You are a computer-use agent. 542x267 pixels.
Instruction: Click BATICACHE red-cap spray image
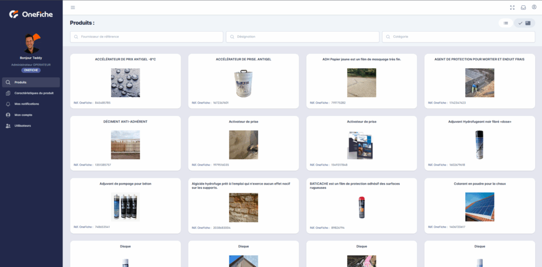pos(362,208)
